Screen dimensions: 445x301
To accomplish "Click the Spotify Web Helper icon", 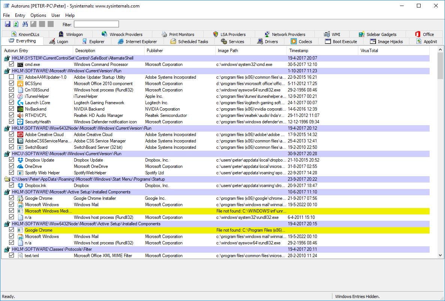I will (20, 173).
